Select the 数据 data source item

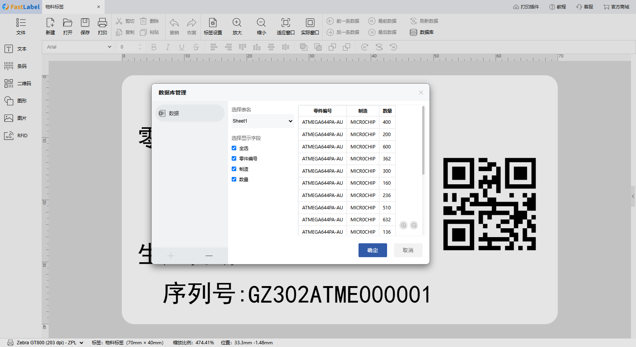click(x=189, y=113)
